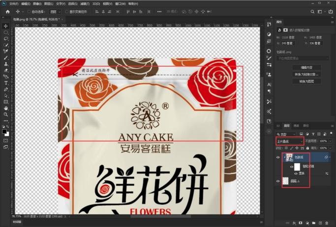The height and width of the screenshot is (227, 336).
Task: Select the Move tool in the toolbox
Action: pyautogui.click(x=6, y=26)
